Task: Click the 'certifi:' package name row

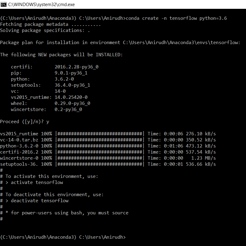Action: pos(22,67)
